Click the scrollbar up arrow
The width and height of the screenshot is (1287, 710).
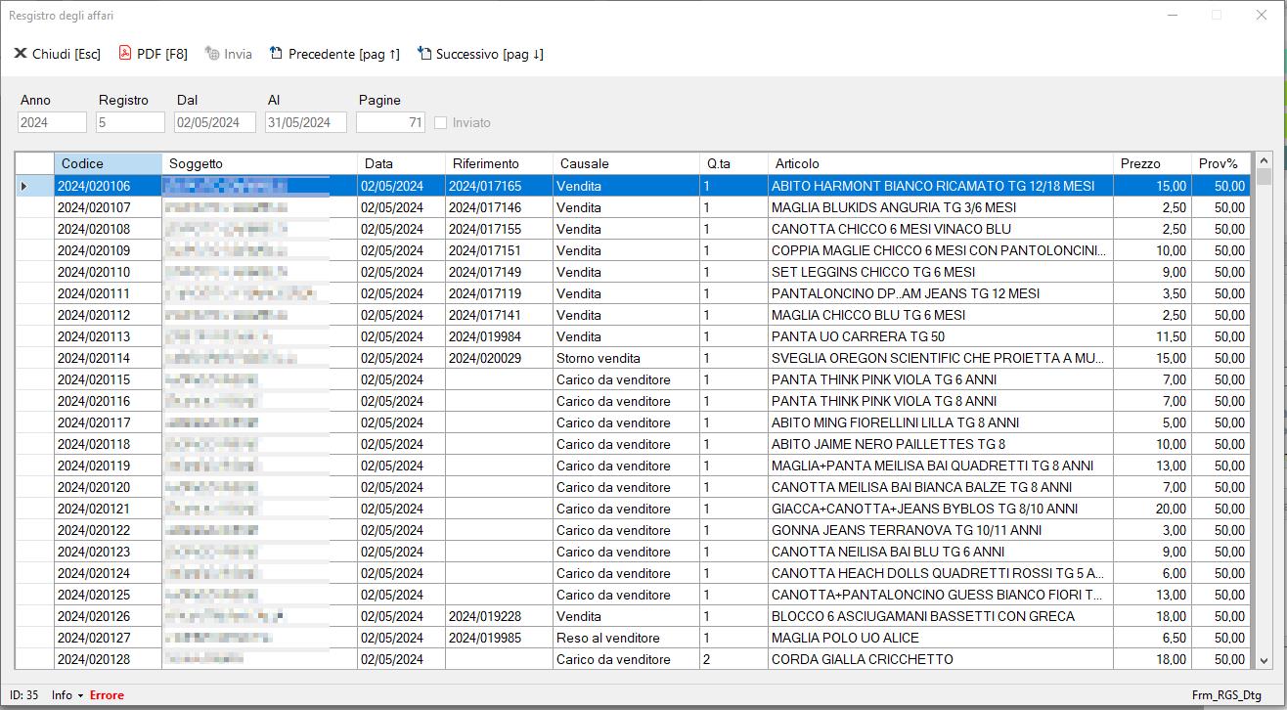(1264, 160)
